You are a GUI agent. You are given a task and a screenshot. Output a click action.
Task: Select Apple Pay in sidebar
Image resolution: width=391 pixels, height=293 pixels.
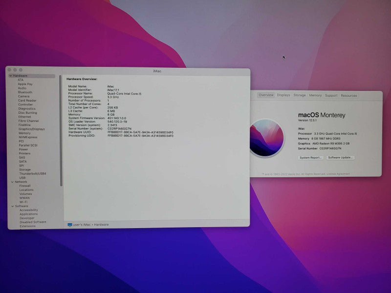pyautogui.click(x=25, y=84)
